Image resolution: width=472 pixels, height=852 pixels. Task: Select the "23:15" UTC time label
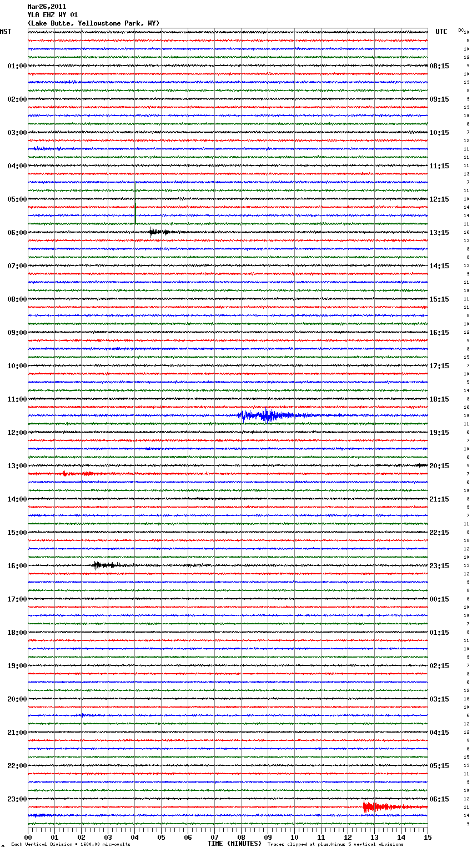439,566
